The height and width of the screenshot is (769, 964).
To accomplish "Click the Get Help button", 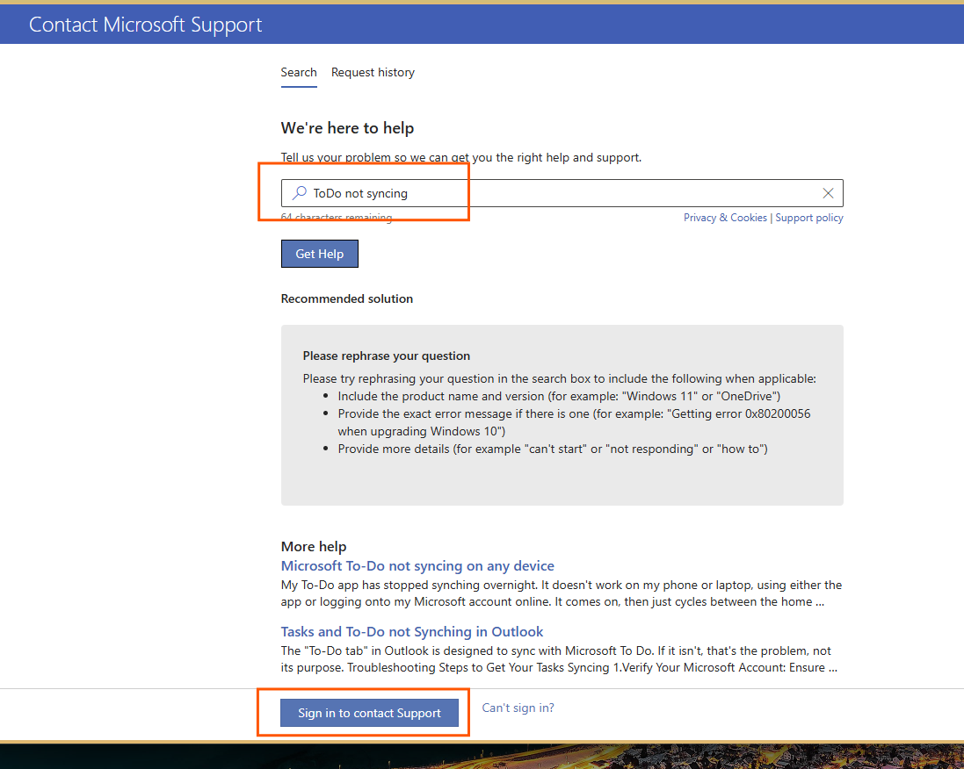I will (x=320, y=254).
